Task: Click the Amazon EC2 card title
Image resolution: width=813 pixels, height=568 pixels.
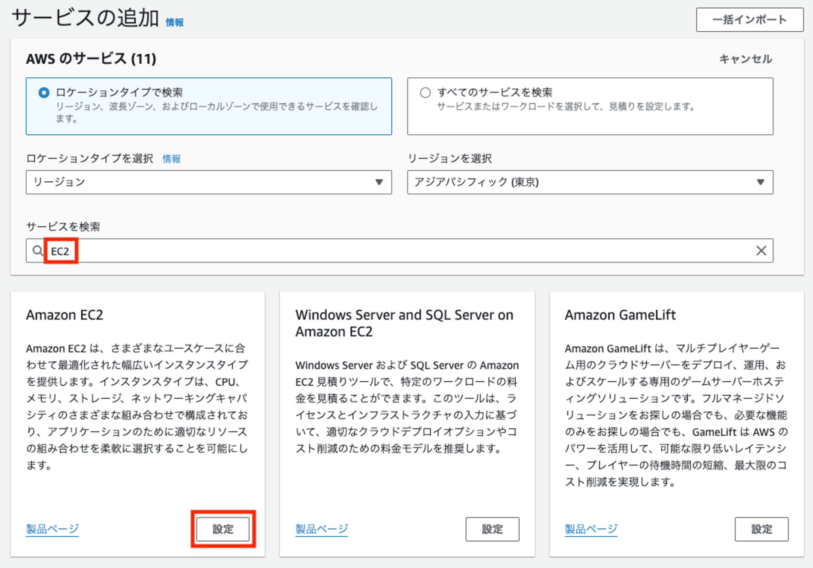Action: [65, 315]
